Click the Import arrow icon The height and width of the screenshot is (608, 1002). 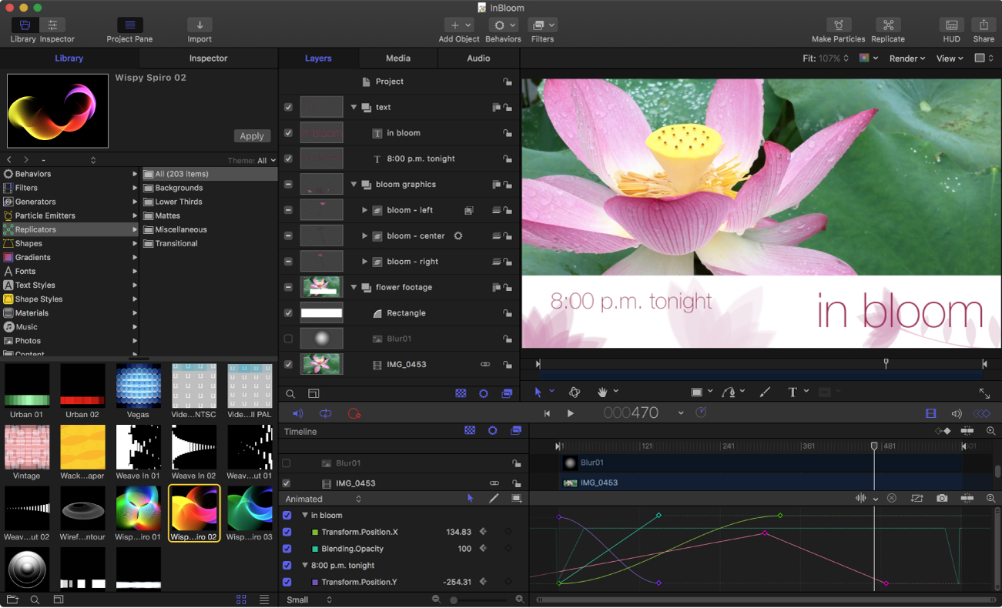[x=199, y=25]
